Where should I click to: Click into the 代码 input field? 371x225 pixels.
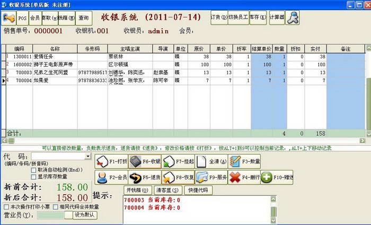click(58, 156)
